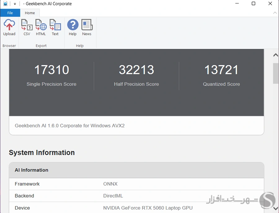Switch to the Home ribbon tab
Screen dimensions: 279x213
pos(30,13)
